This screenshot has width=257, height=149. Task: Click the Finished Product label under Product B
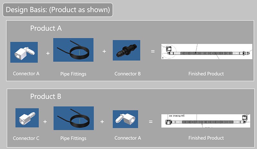[206, 138]
